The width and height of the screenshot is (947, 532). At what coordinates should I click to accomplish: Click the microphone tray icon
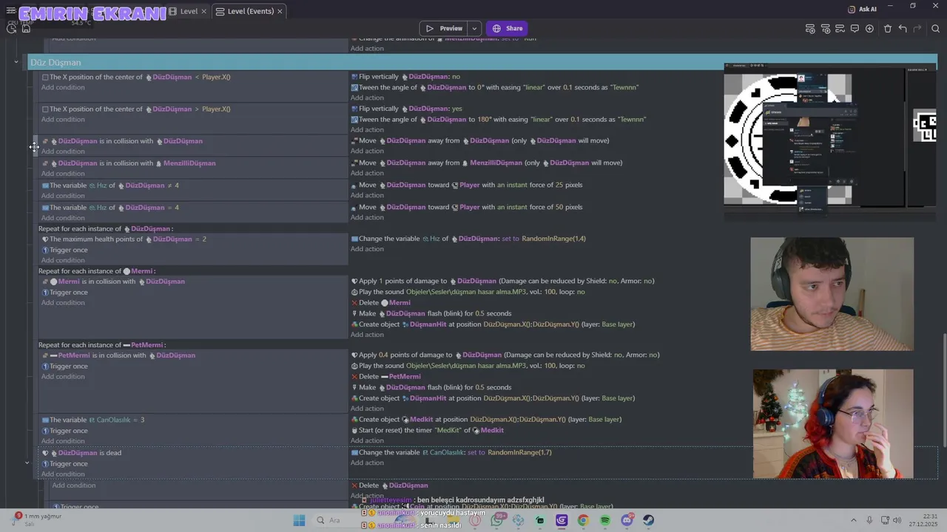pos(869,520)
